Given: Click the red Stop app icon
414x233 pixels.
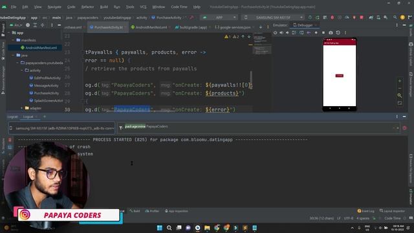Looking at the screenshot, I should pos(362,17).
